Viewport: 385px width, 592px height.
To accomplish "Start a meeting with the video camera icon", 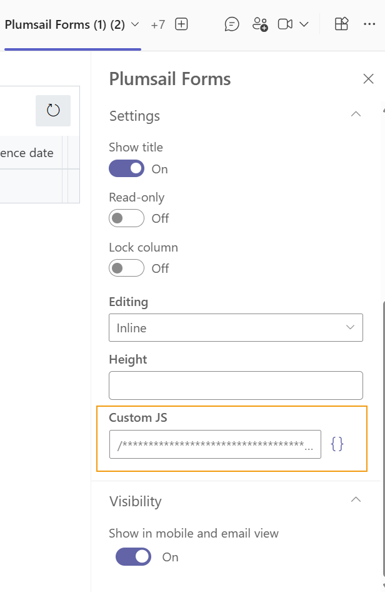I will pos(286,24).
